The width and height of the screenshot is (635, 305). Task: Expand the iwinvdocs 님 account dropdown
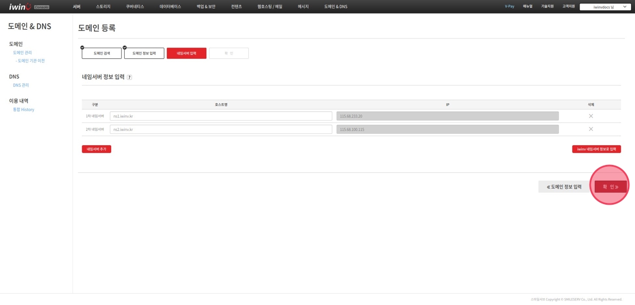pos(606,7)
